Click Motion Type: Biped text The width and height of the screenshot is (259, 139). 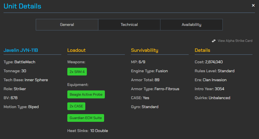pos(21,107)
